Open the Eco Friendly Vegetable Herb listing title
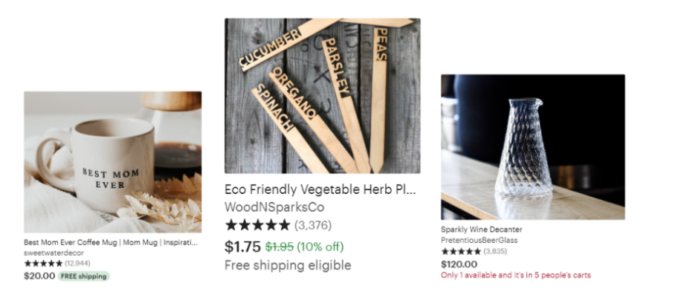Viewport: 681px width, 295px height. (320, 189)
